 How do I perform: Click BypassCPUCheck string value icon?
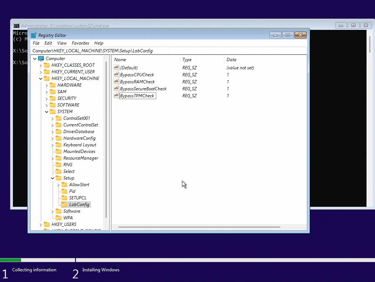(116, 74)
